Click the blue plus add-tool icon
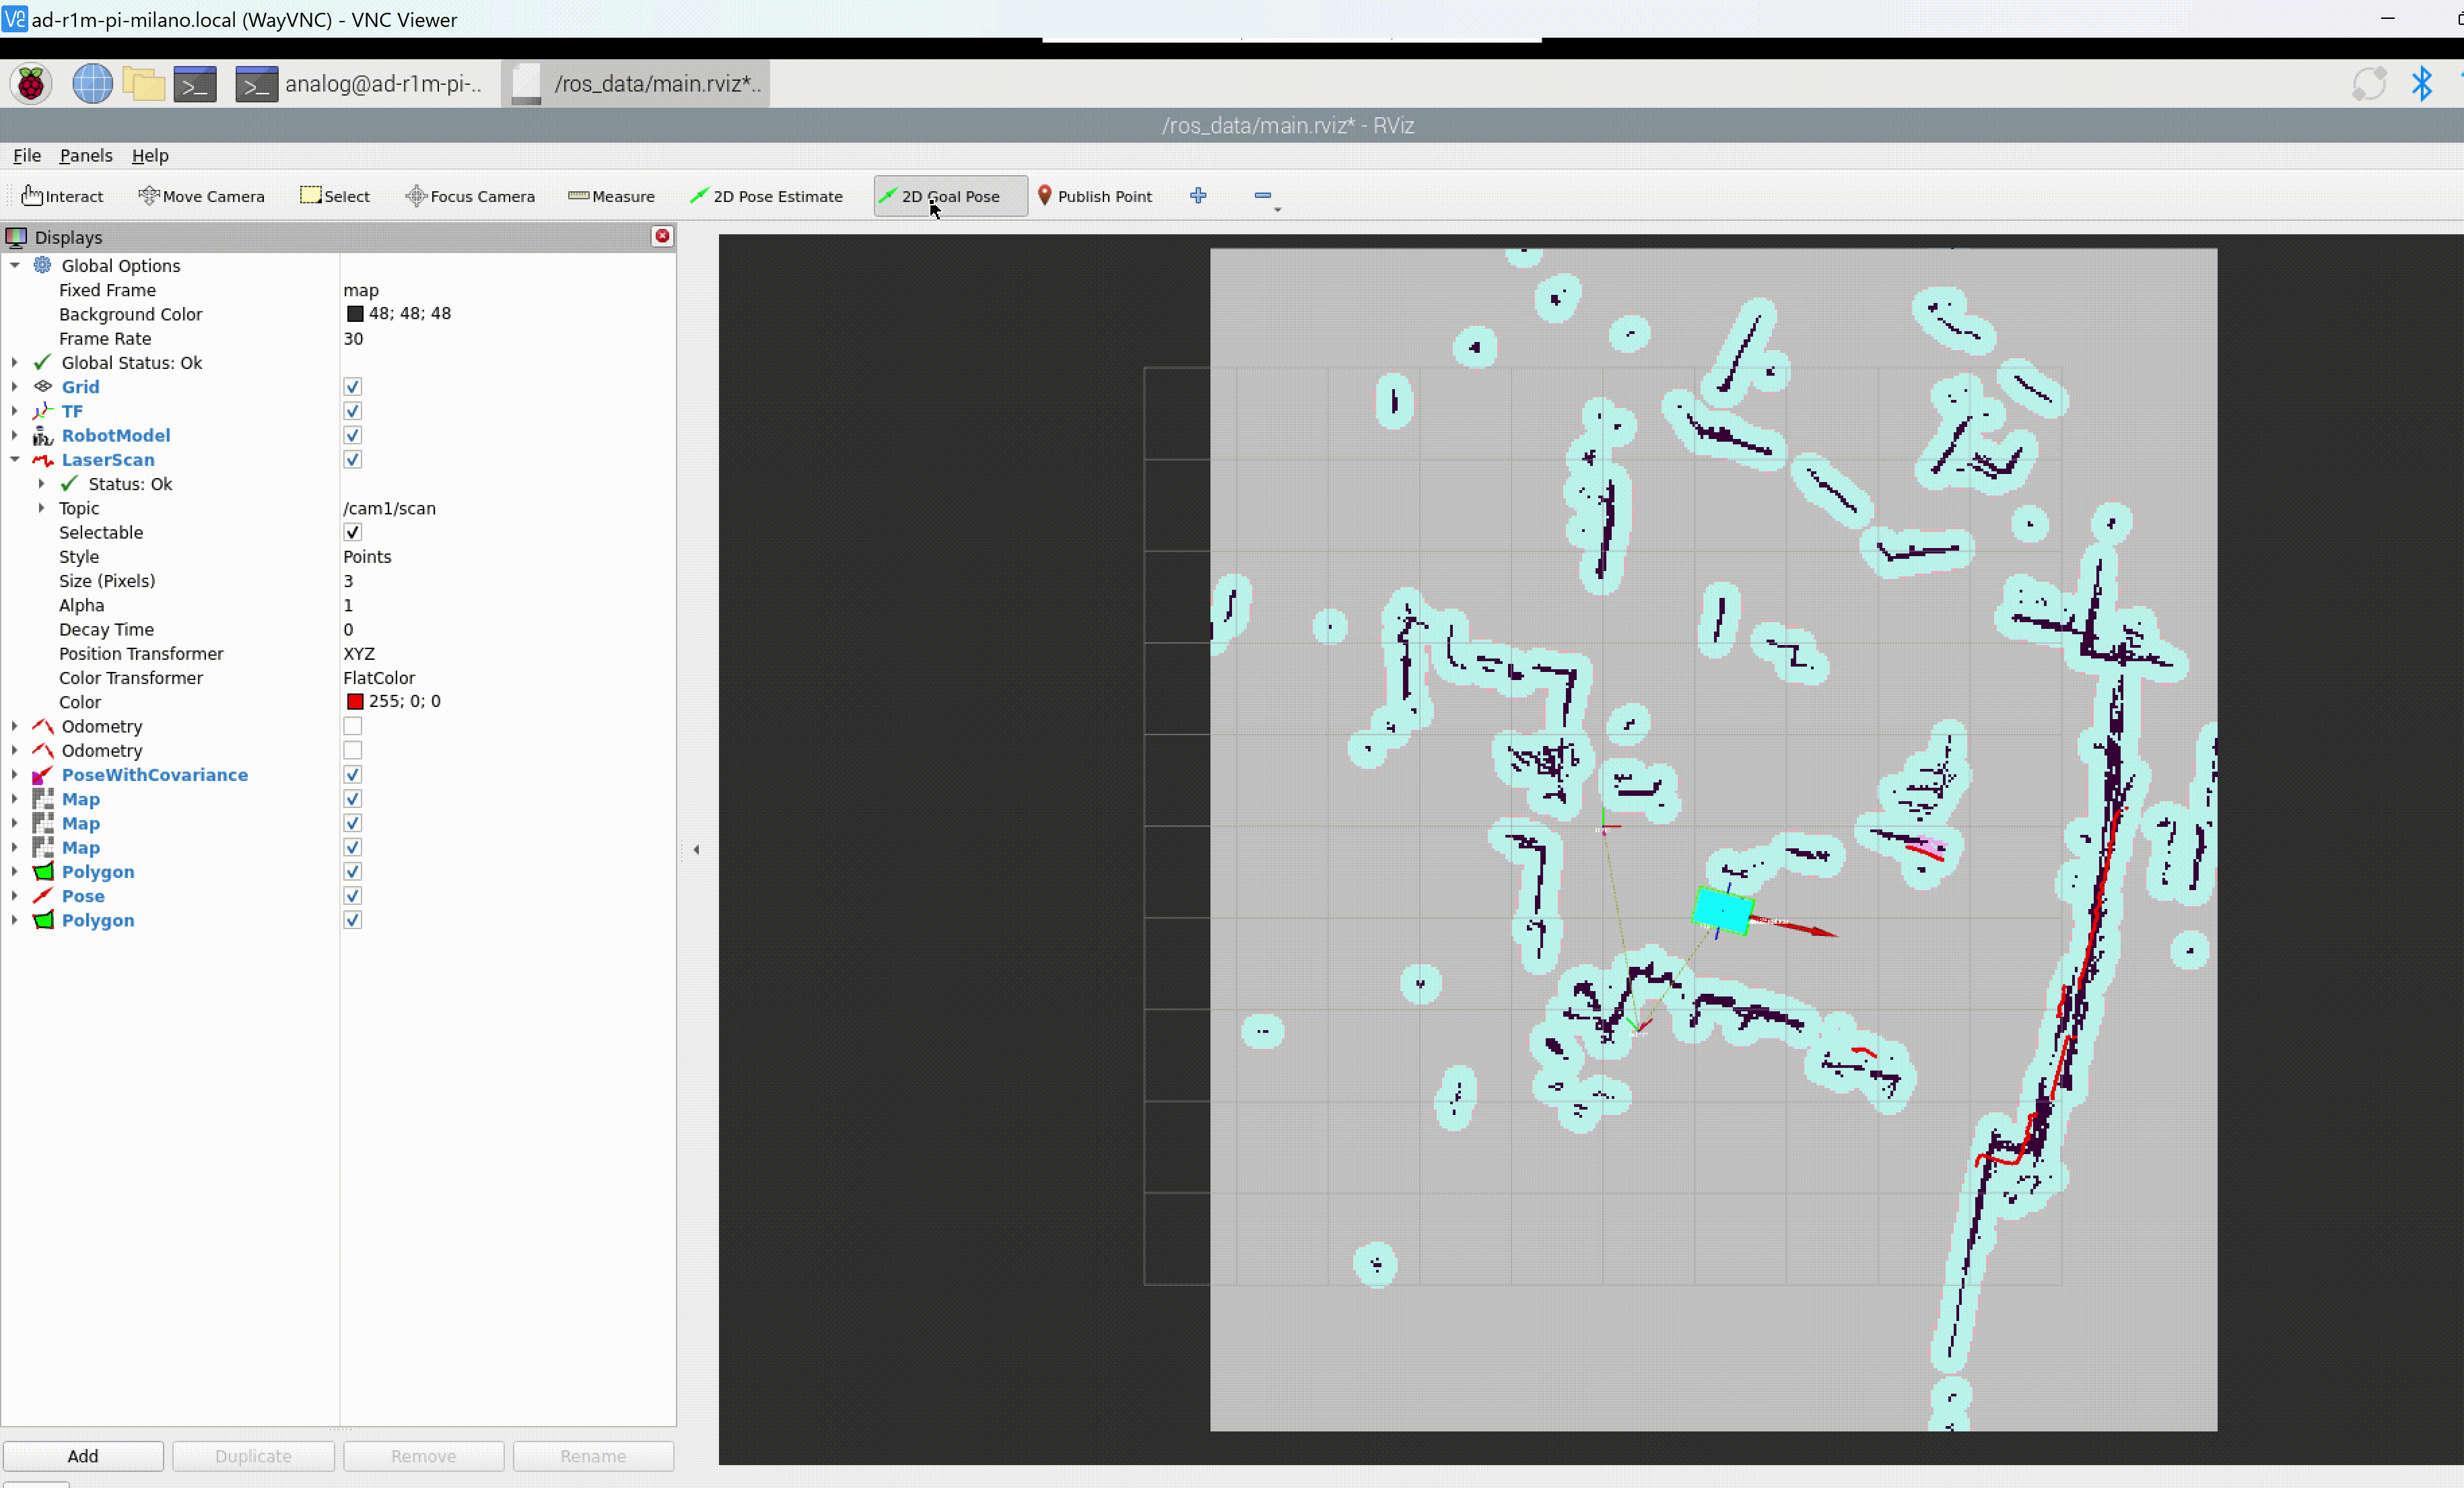Screen dimensions: 2464x1488 point(1198,196)
